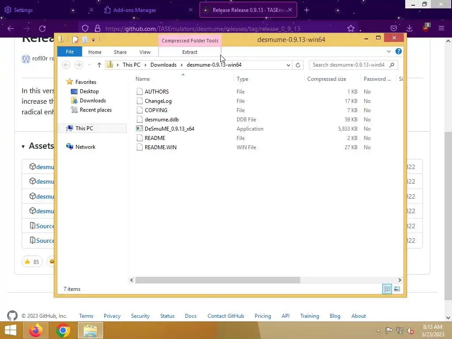This screenshot has width=452, height=339.
Task: Select DeSmuME_0.9.13_x64 application icon
Action: point(139,128)
